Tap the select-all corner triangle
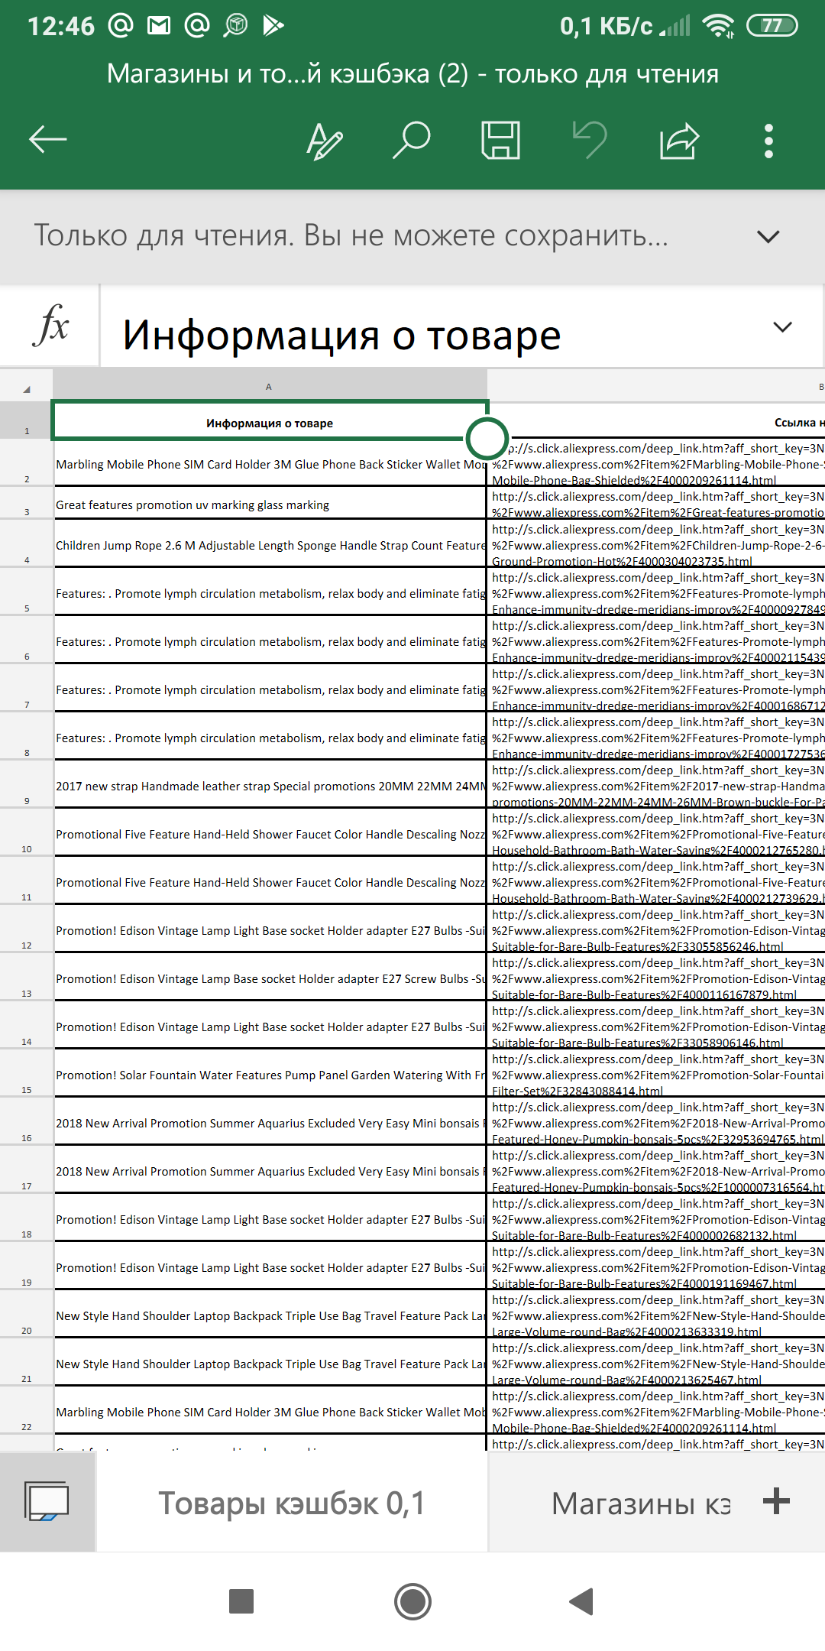This screenshot has height=1651, width=825. 27,388
